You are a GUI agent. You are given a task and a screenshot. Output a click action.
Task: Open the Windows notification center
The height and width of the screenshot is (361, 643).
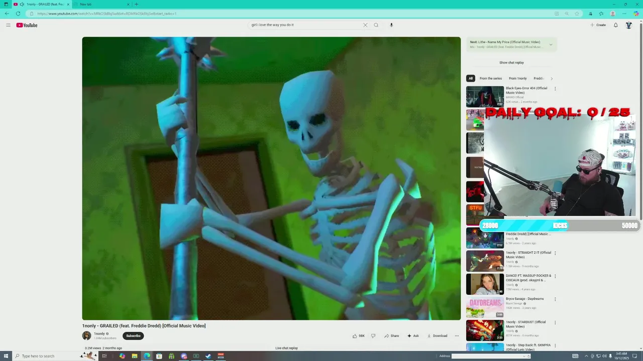[634, 356]
